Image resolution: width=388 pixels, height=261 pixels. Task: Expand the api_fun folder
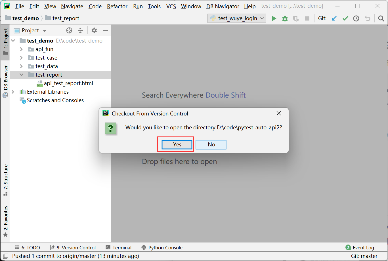(21, 49)
